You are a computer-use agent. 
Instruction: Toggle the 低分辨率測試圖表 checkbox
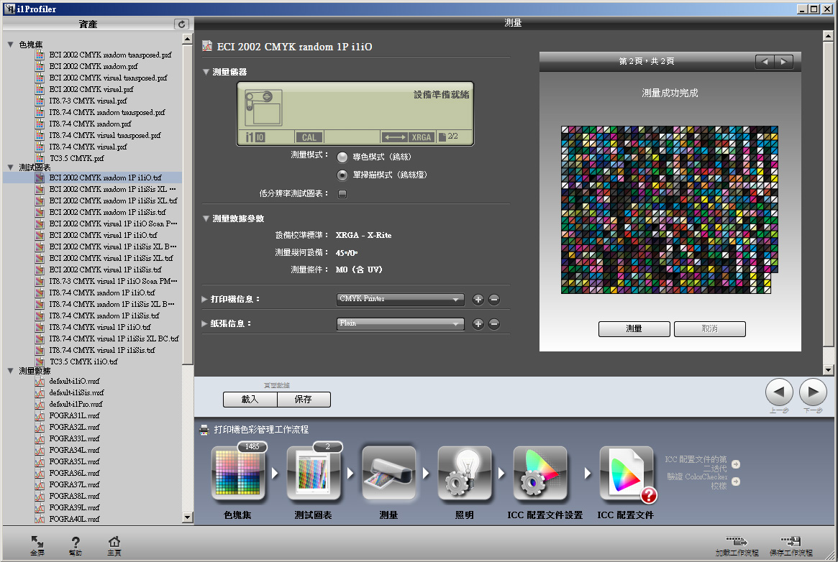pos(342,193)
